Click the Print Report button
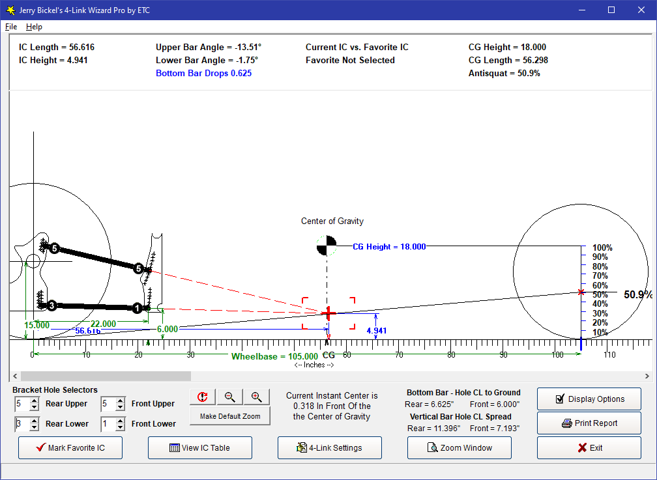The width and height of the screenshot is (657, 480). click(x=589, y=423)
